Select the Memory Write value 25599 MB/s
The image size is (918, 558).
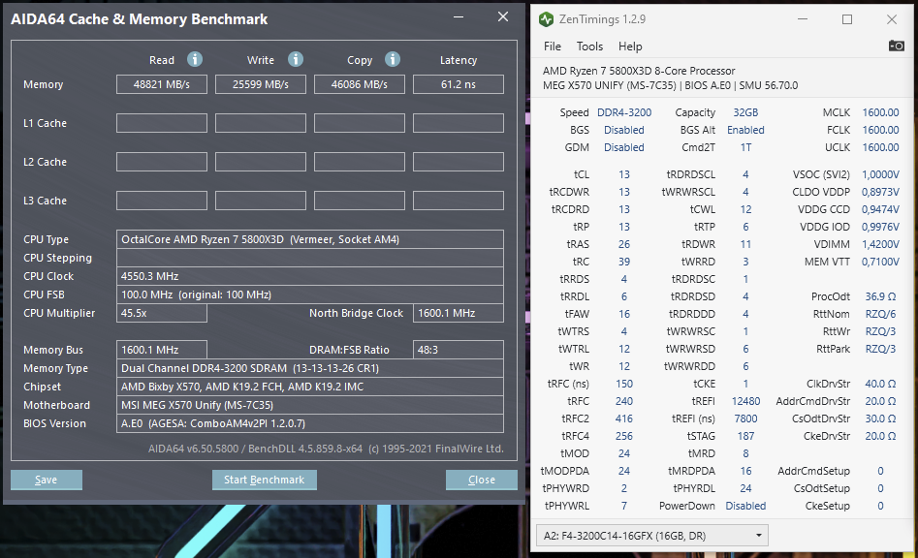pos(261,84)
